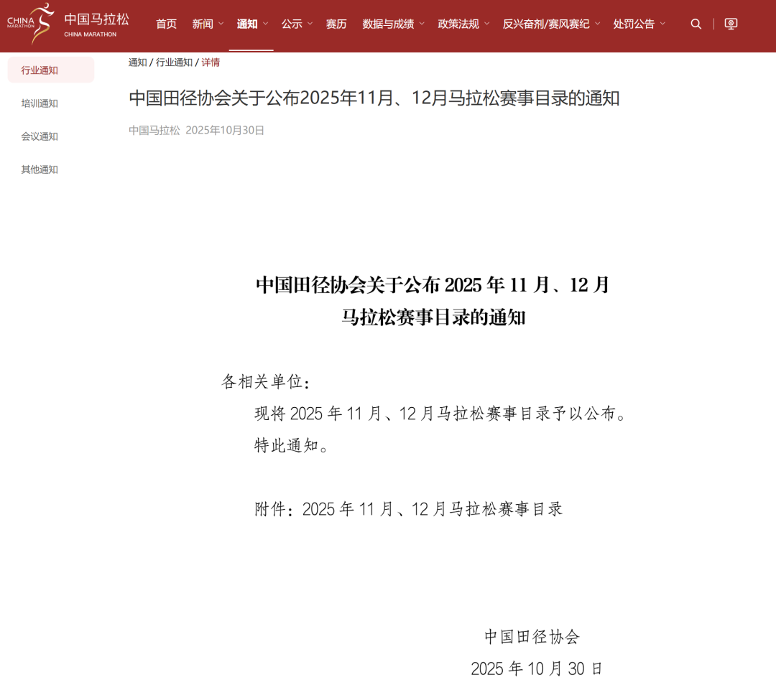The width and height of the screenshot is (776, 685).
Task: Expand the 公示 menu chevron
Action: point(310,24)
